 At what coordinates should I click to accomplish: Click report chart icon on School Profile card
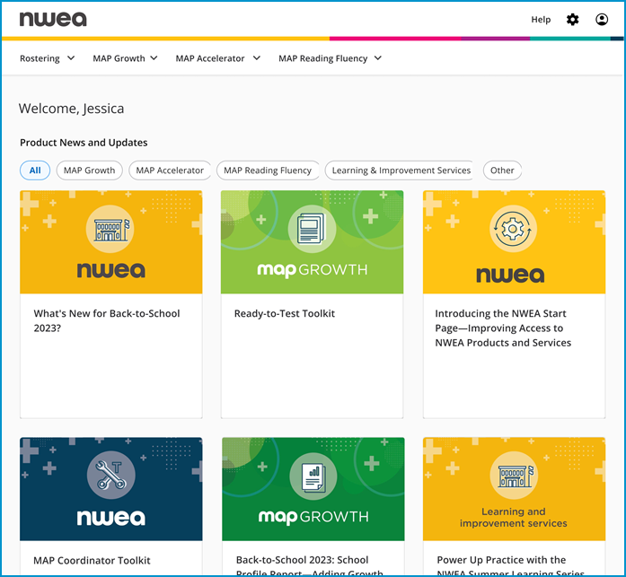[313, 476]
